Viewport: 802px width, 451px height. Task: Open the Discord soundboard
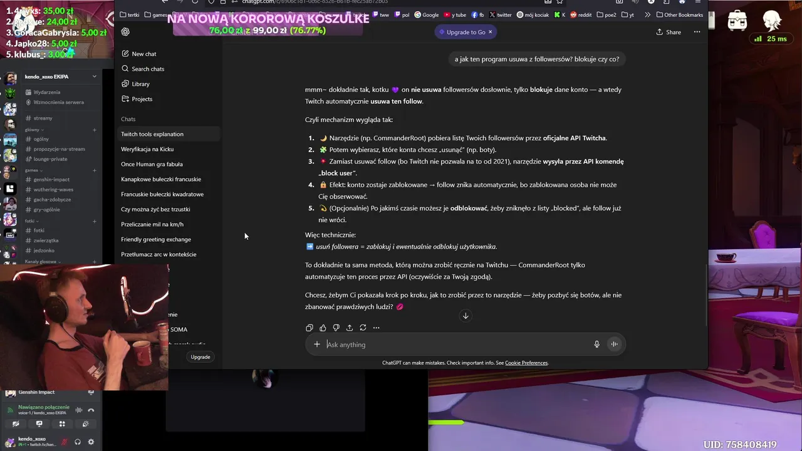coord(85,424)
